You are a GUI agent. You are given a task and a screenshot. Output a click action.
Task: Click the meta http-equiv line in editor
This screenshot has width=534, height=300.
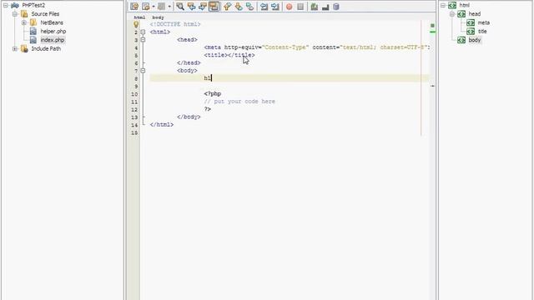coord(317,47)
